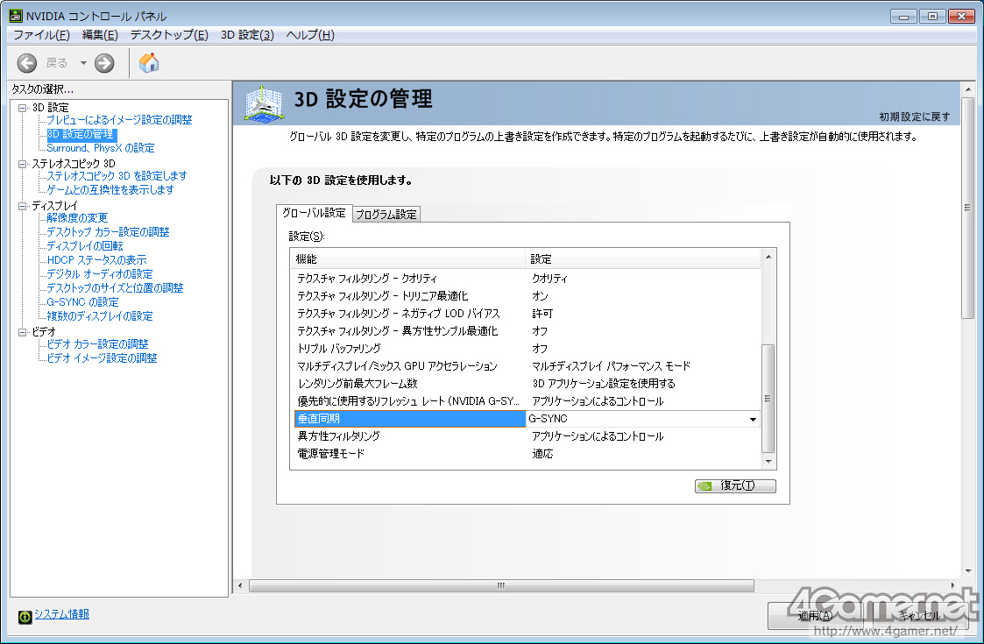Open the 編集(E) menu
The width and height of the screenshot is (984, 644).
(100, 34)
